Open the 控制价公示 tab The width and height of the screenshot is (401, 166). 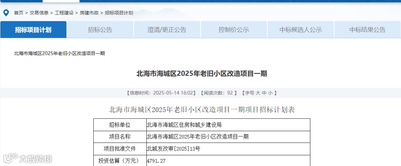234,30
